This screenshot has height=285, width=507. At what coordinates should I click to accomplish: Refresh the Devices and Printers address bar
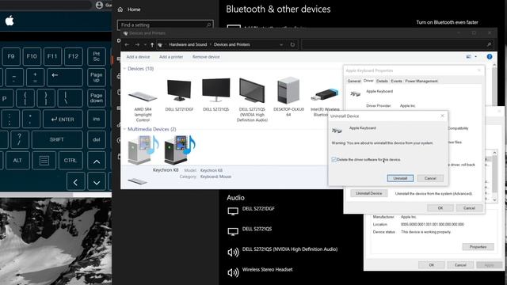292,44
